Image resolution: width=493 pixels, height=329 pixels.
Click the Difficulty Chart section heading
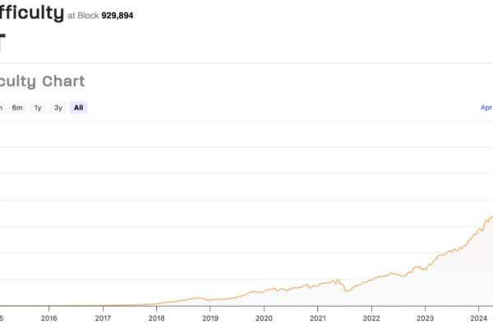41,81
